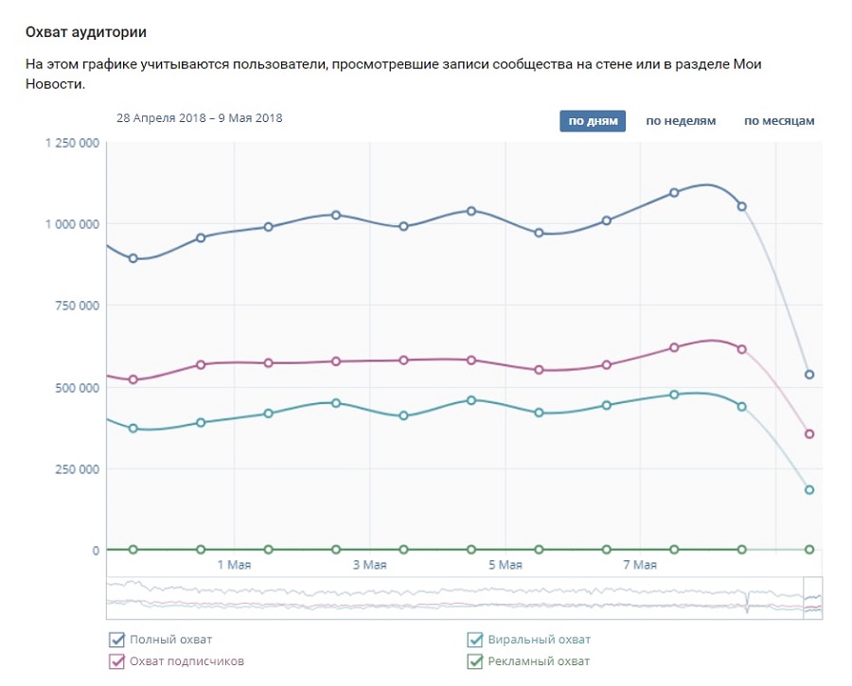Click the date range 28 Апреля – 9 Мая
Screen dimensions: 852x686
pos(200,118)
